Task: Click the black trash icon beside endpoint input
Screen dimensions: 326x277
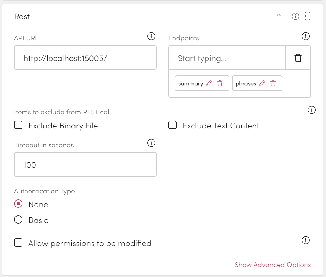Action: [298, 58]
